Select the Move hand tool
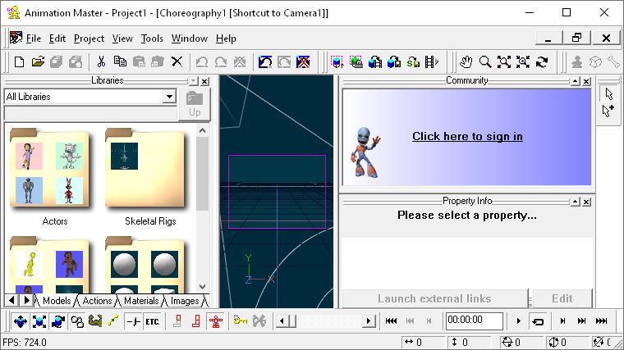624x350 pixels. click(x=466, y=62)
